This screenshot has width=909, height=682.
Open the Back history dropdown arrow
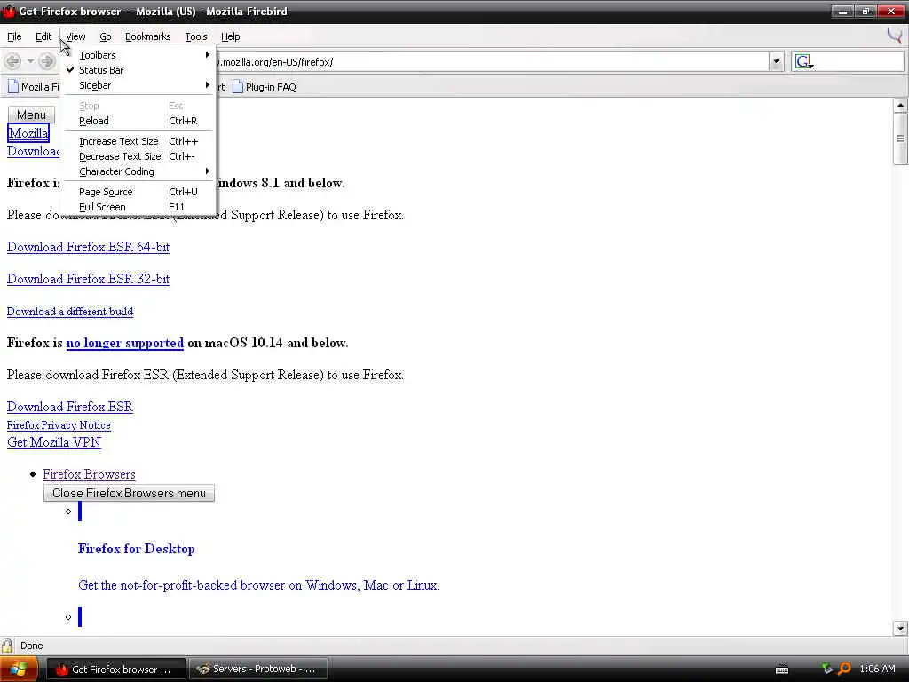30,61
